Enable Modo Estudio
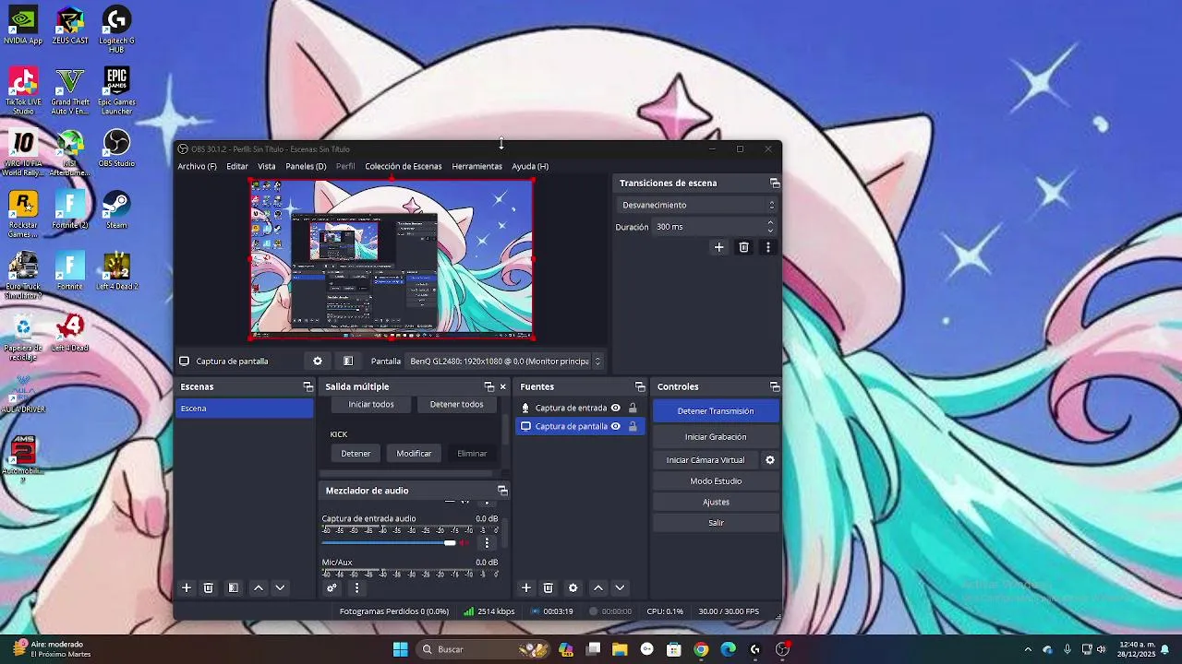Image resolution: width=1182 pixels, height=664 pixels. [x=716, y=481]
